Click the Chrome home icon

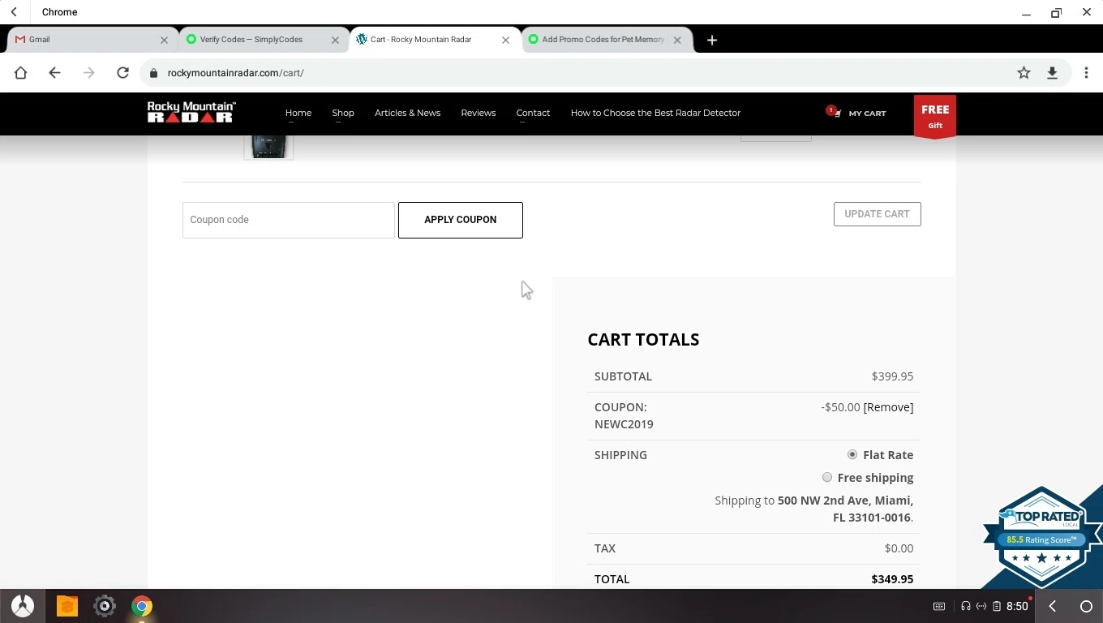pos(21,73)
